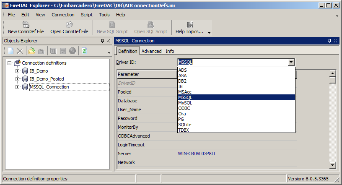Open the Help menu
Screen dimensions: 342x185
tap(121, 15)
